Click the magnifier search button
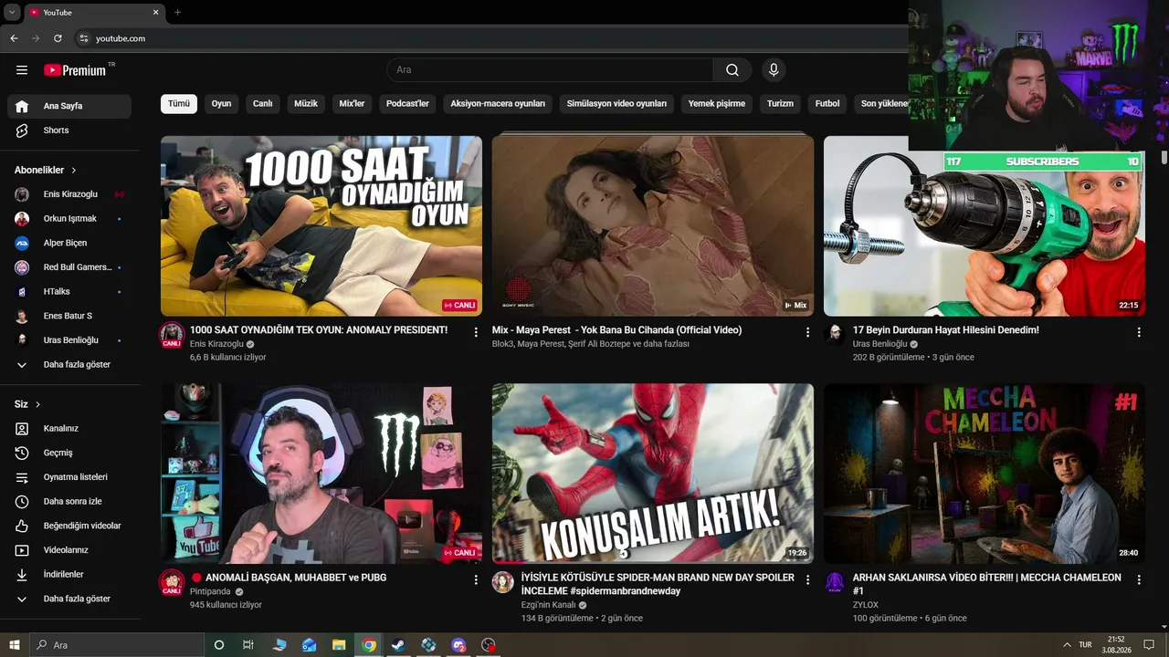The width and height of the screenshot is (1169, 657). click(732, 70)
